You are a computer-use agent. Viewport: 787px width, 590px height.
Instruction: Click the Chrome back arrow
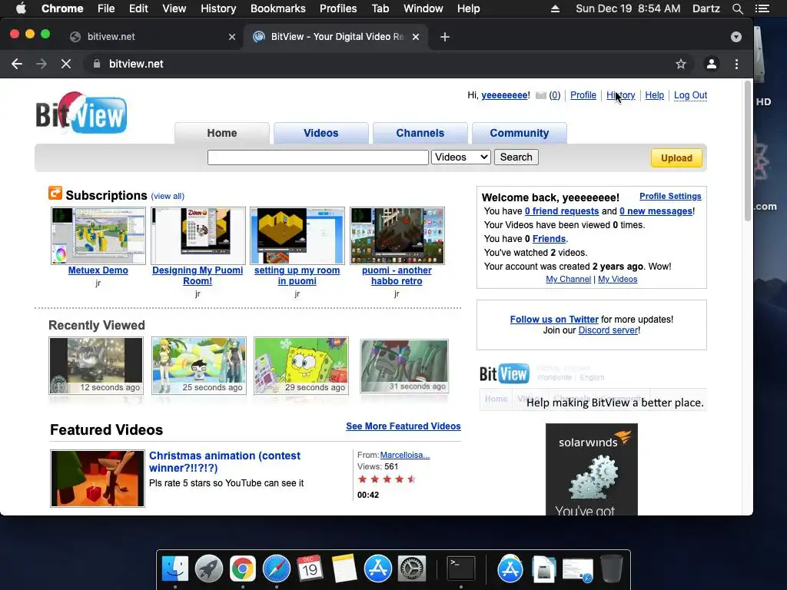17,64
